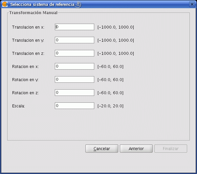Select the Translacion en z input field
Screen dimensions: 197x174
75,53
